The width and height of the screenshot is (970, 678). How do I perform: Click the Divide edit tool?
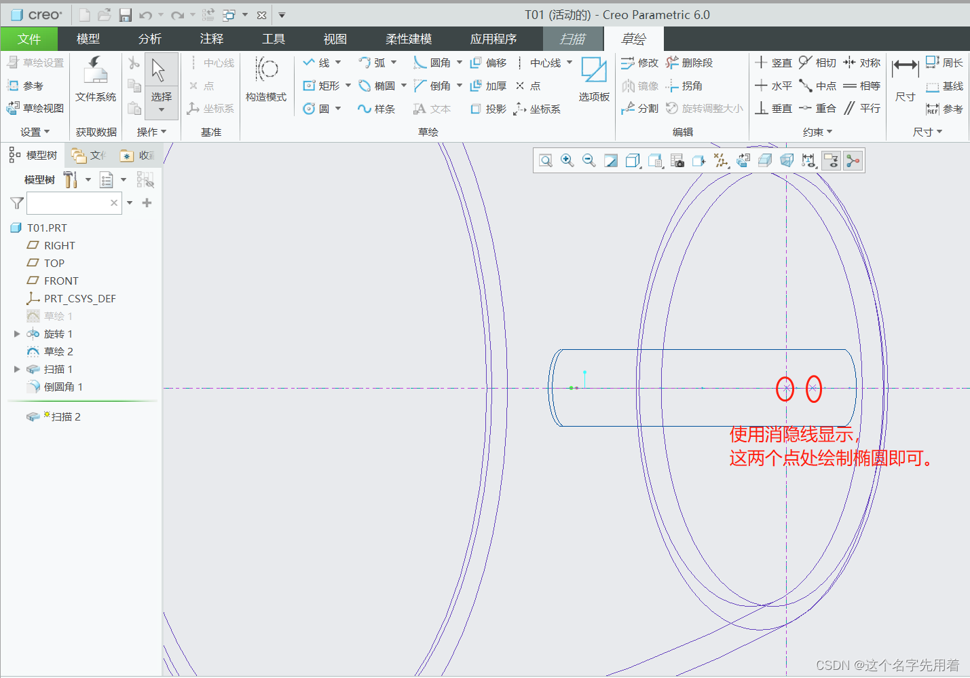(639, 109)
